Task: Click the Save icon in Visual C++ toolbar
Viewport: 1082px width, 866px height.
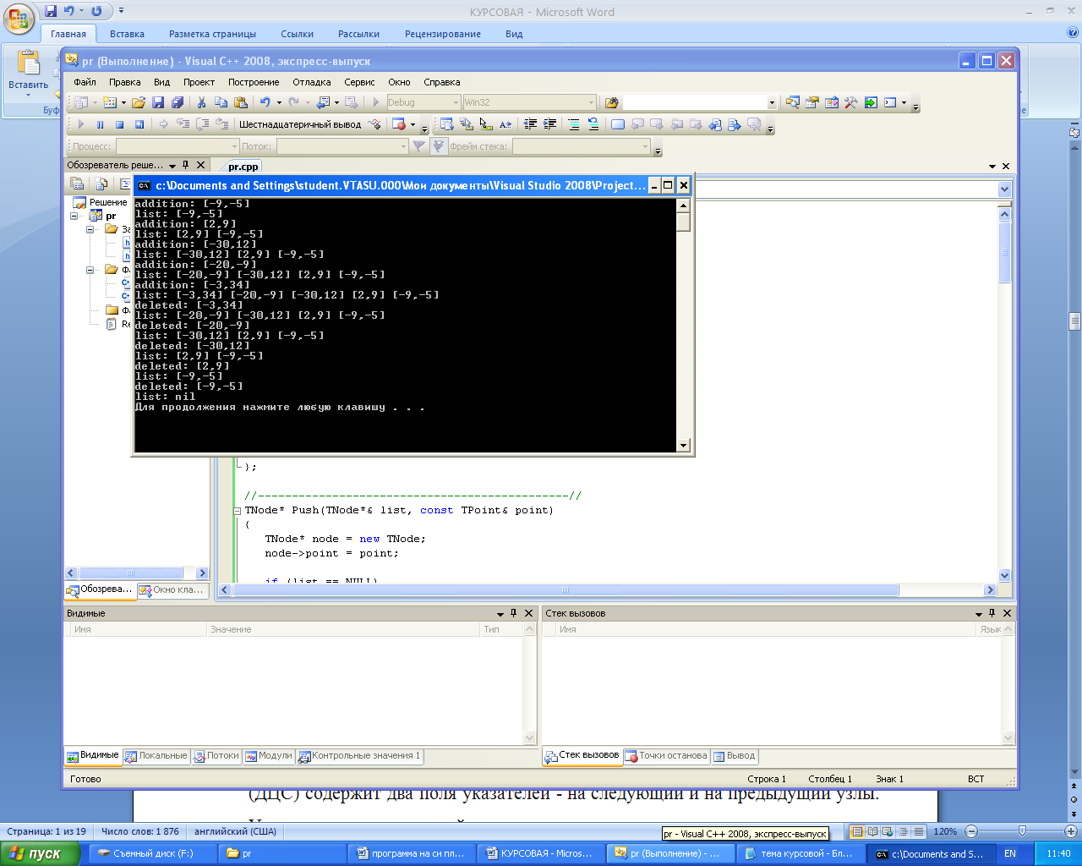Action: (x=158, y=102)
